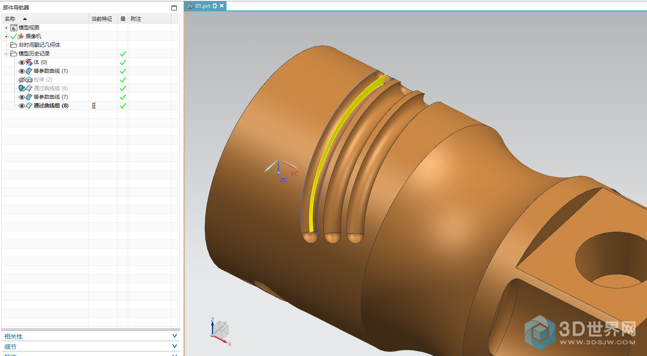The height and width of the screenshot is (356, 647).
Task: Select the 摄像机 tree item
Action: [33, 36]
